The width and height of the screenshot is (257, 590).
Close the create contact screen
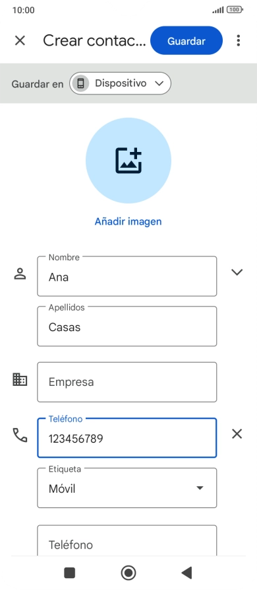tap(20, 41)
